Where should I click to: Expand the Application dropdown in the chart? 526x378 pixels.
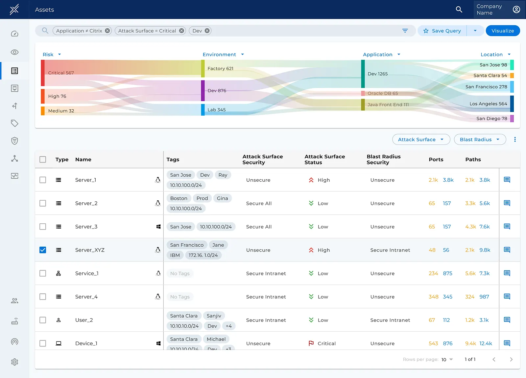pos(382,55)
